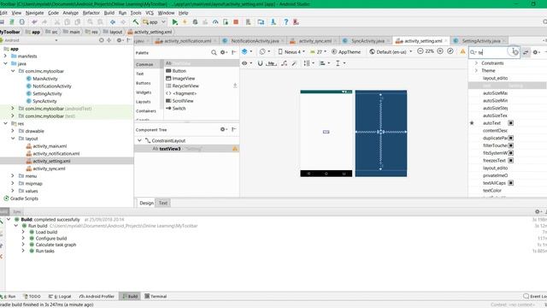Screen dimensions: 547x308
Task: Open the VCS menu
Action: point(150,13)
